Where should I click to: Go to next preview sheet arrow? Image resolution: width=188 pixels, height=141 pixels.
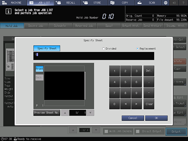point(90,113)
